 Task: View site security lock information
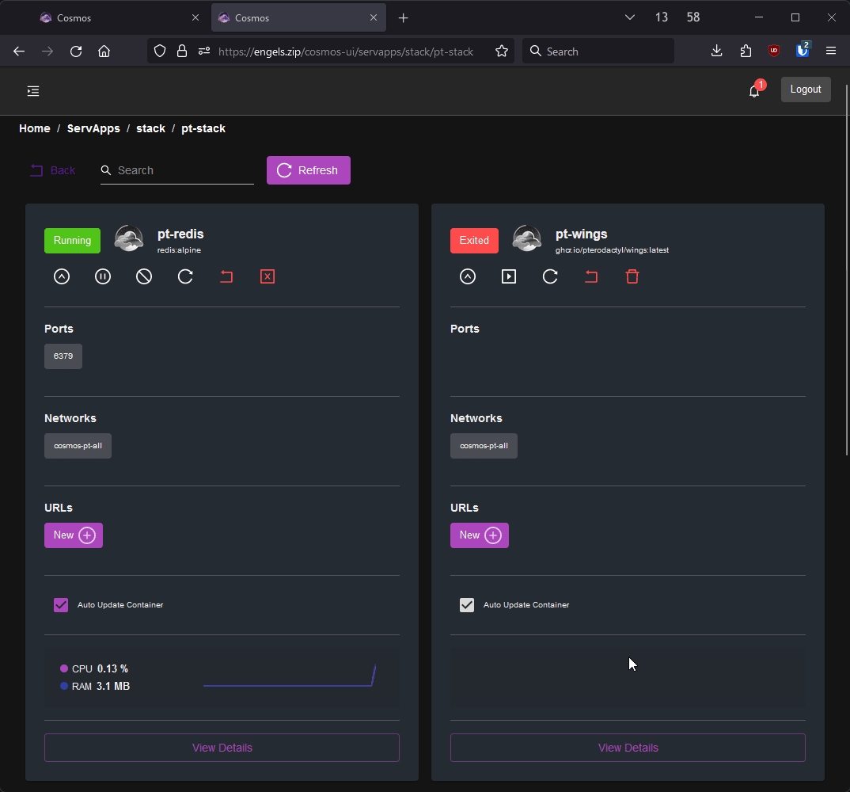coord(182,51)
